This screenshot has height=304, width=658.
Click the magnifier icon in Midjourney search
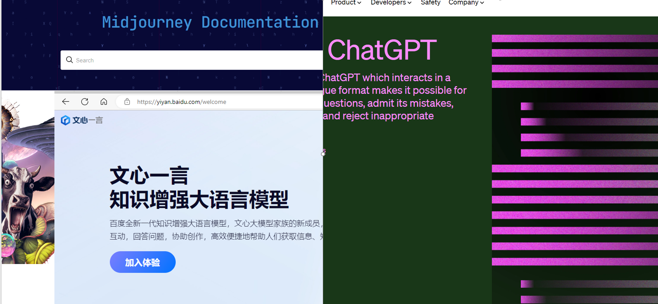[x=70, y=60]
